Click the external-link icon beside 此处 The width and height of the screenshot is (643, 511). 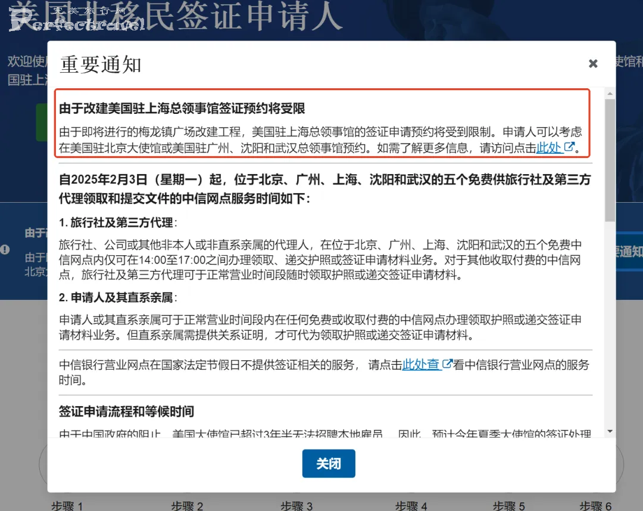(569, 147)
